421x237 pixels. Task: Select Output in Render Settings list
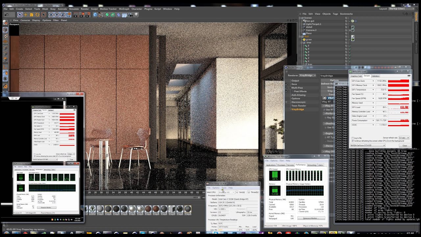pos(295,81)
